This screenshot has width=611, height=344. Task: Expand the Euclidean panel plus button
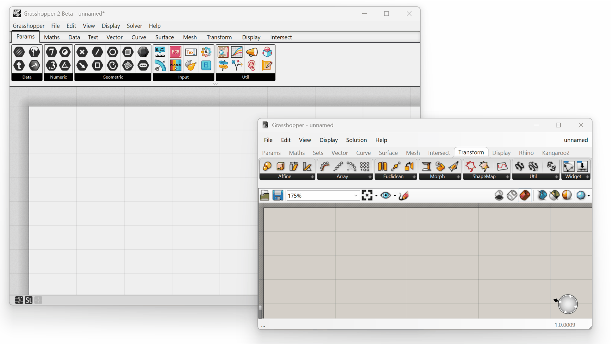click(414, 177)
